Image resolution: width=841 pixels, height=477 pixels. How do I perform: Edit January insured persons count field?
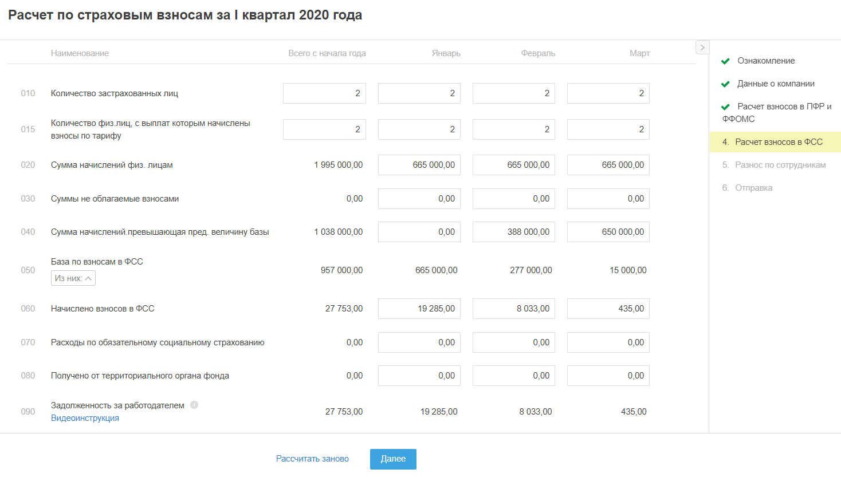pyautogui.click(x=419, y=93)
